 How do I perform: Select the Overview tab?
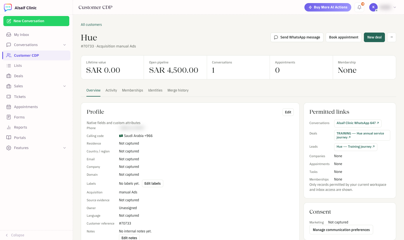click(93, 90)
